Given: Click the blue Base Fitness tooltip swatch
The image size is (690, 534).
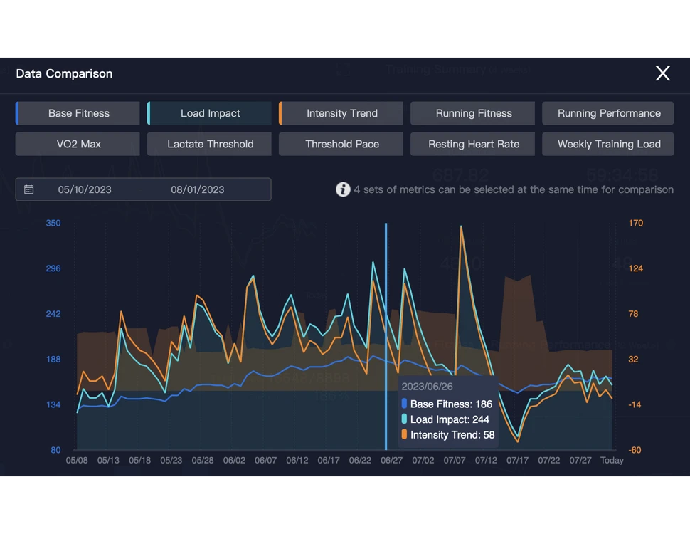Looking at the screenshot, I should click(x=405, y=404).
